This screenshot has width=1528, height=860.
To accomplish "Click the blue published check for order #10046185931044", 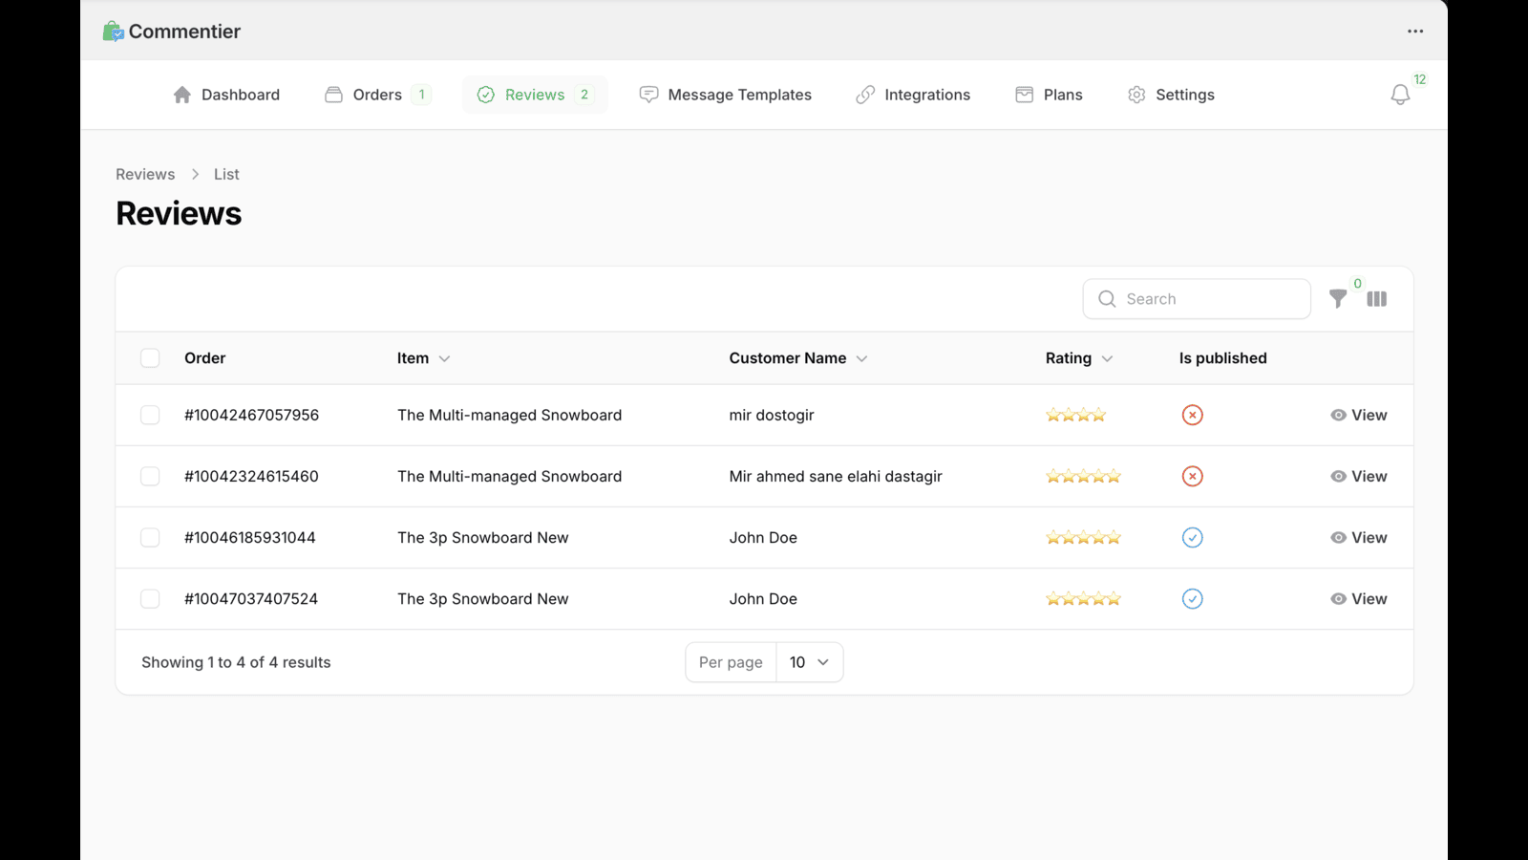I will coord(1192,537).
